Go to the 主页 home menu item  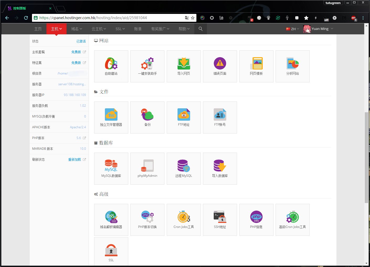(x=38, y=29)
